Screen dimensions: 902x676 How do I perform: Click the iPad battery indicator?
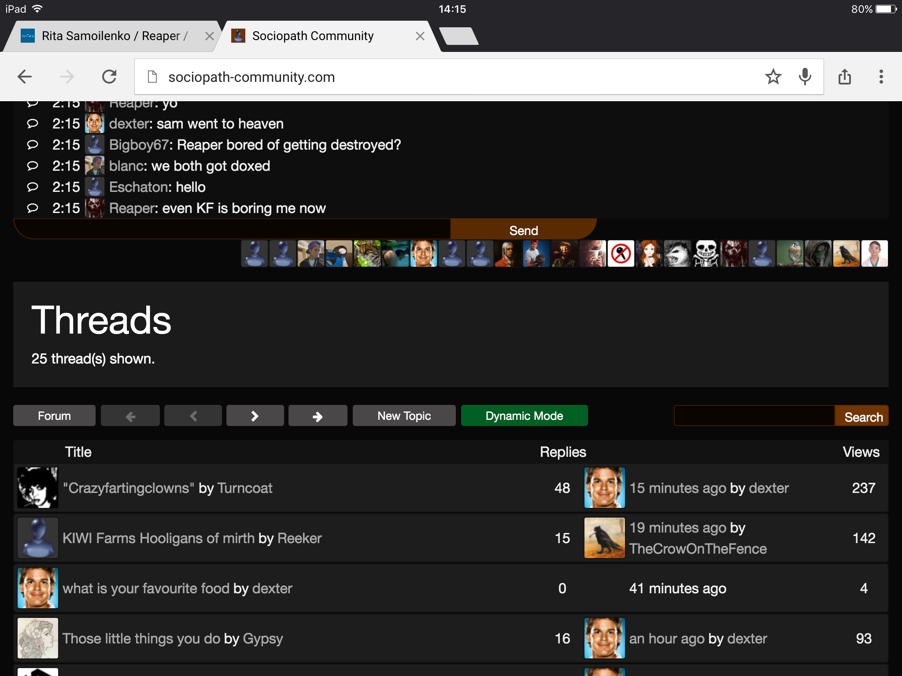(886, 9)
